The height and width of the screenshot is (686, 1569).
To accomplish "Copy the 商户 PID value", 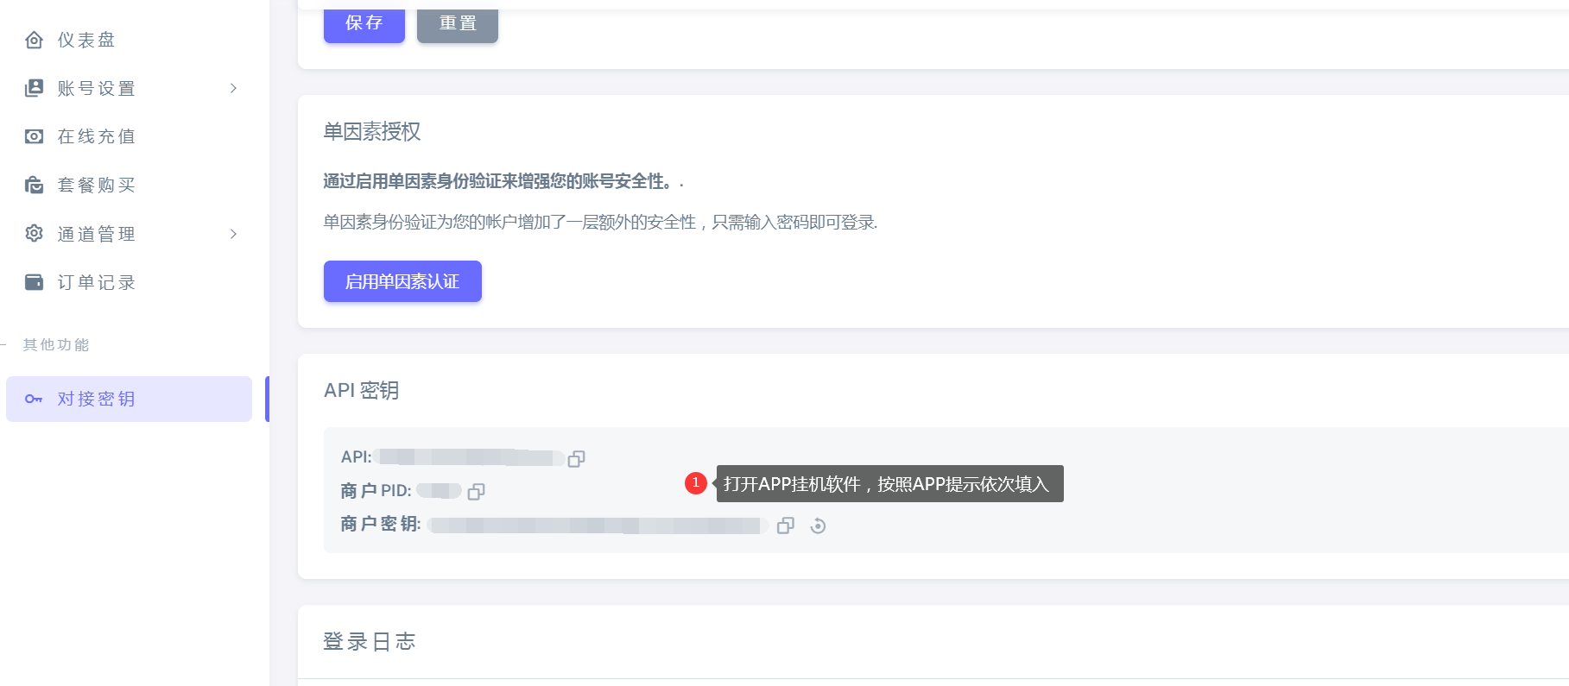I will (x=476, y=492).
